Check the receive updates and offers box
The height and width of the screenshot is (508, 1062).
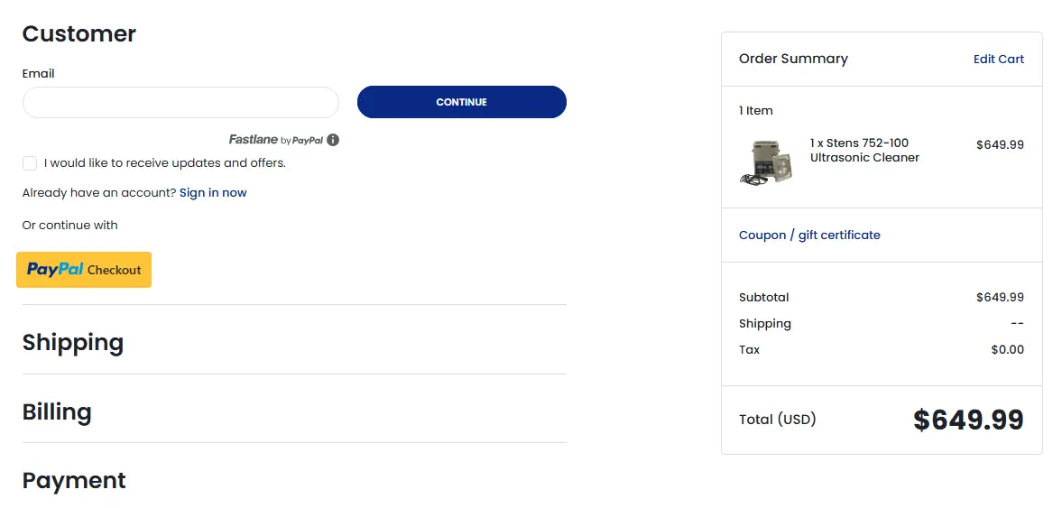pos(30,163)
